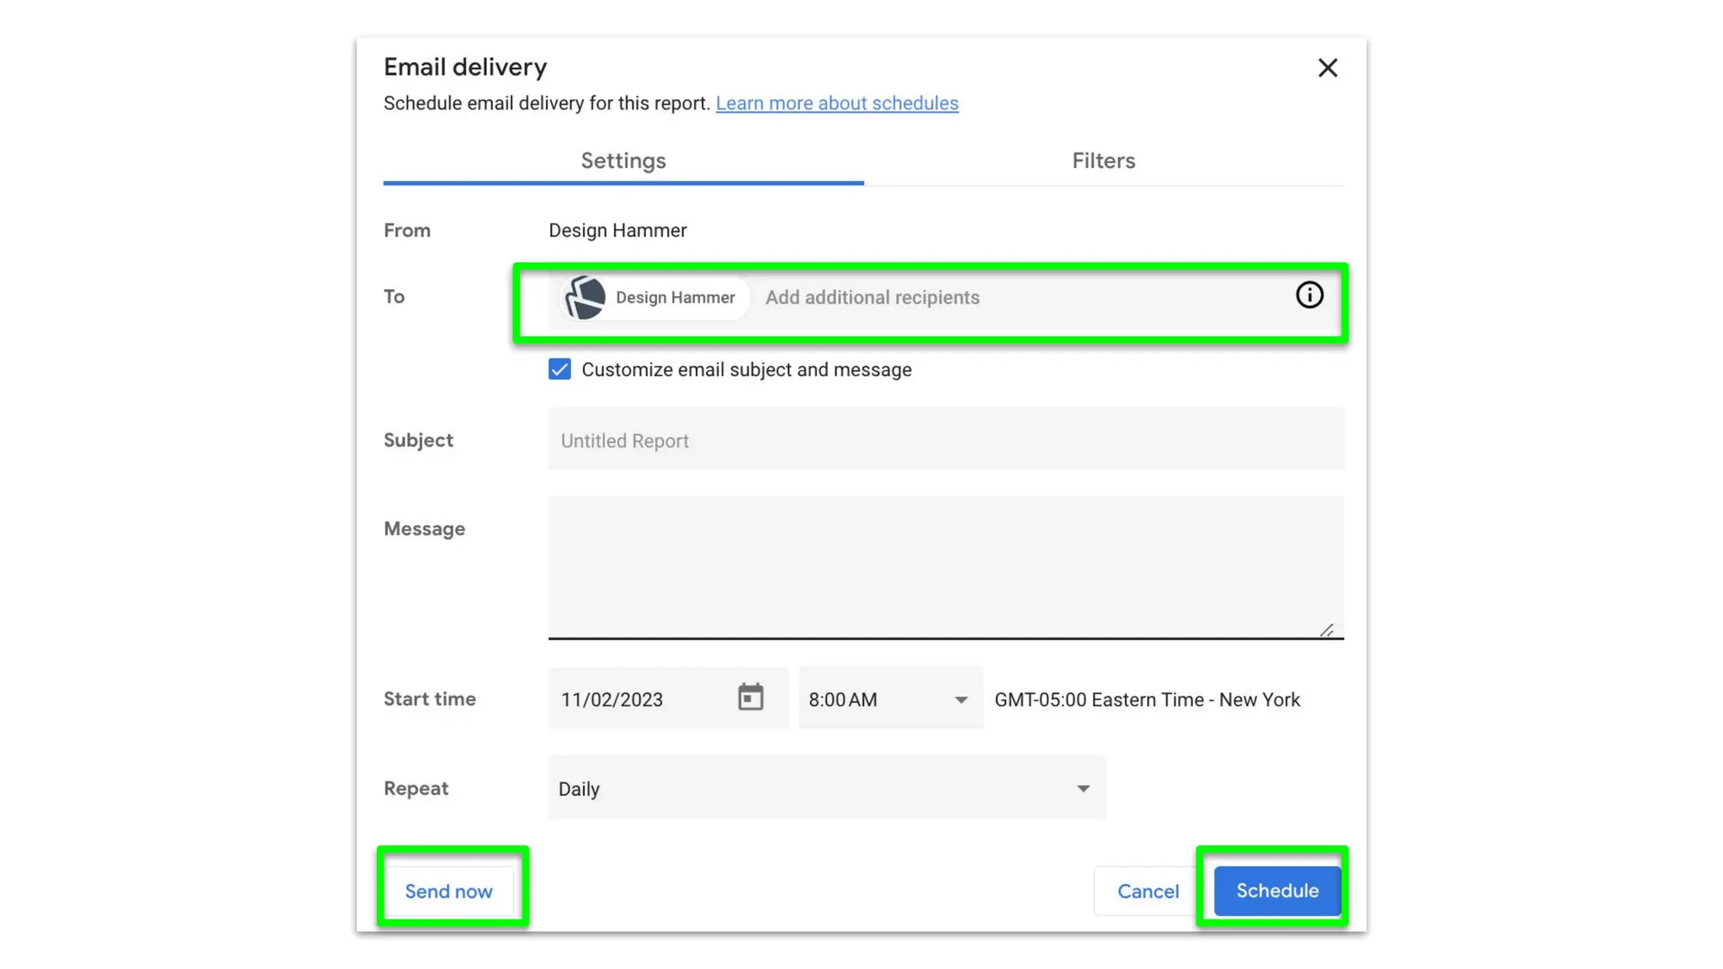
Task: Switch to the Filters tab
Action: pos(1103,161)
